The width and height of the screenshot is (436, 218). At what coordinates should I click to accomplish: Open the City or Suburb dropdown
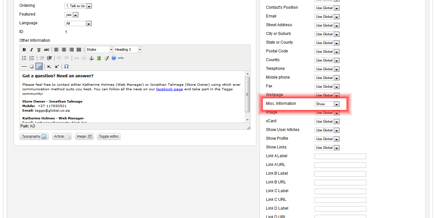[x=327, y=34]
